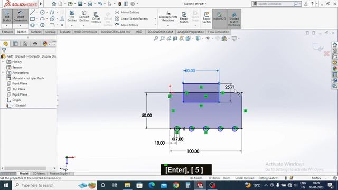The height and width of the screenshot is (190, 338).
Task: Switch to the Flow Simulation tab
Action: (218, 32)
